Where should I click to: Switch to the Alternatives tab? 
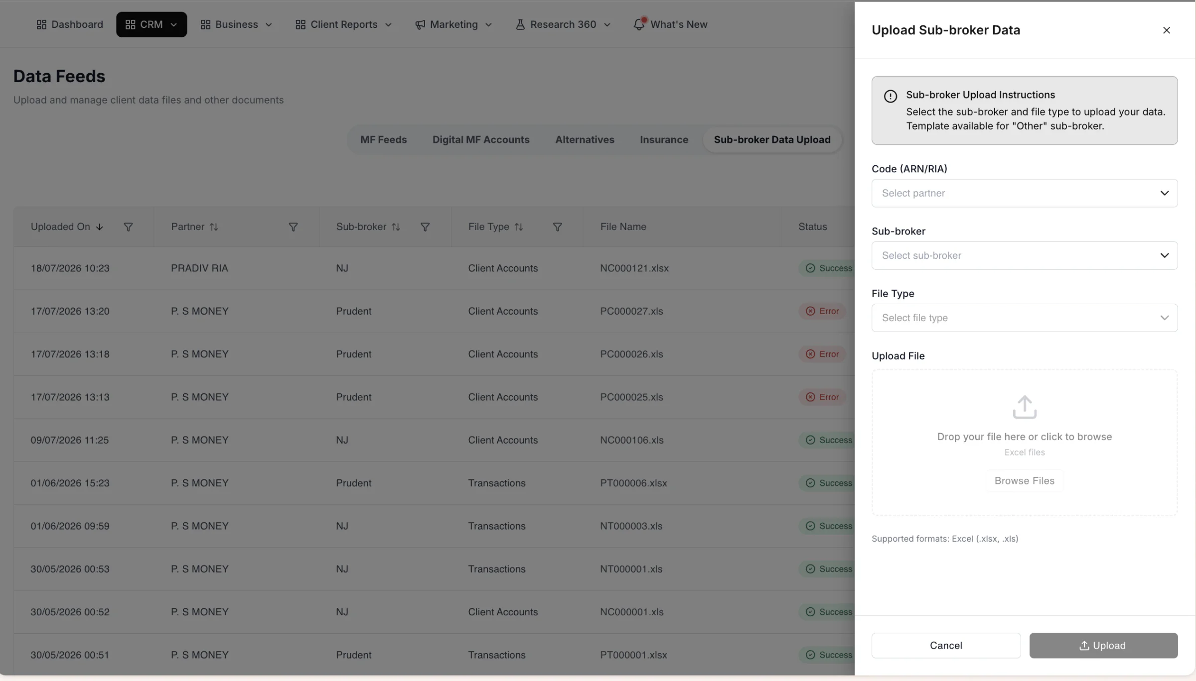tap(585, 140)
